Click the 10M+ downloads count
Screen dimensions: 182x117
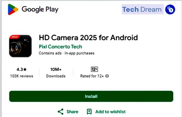pos(56,69)
